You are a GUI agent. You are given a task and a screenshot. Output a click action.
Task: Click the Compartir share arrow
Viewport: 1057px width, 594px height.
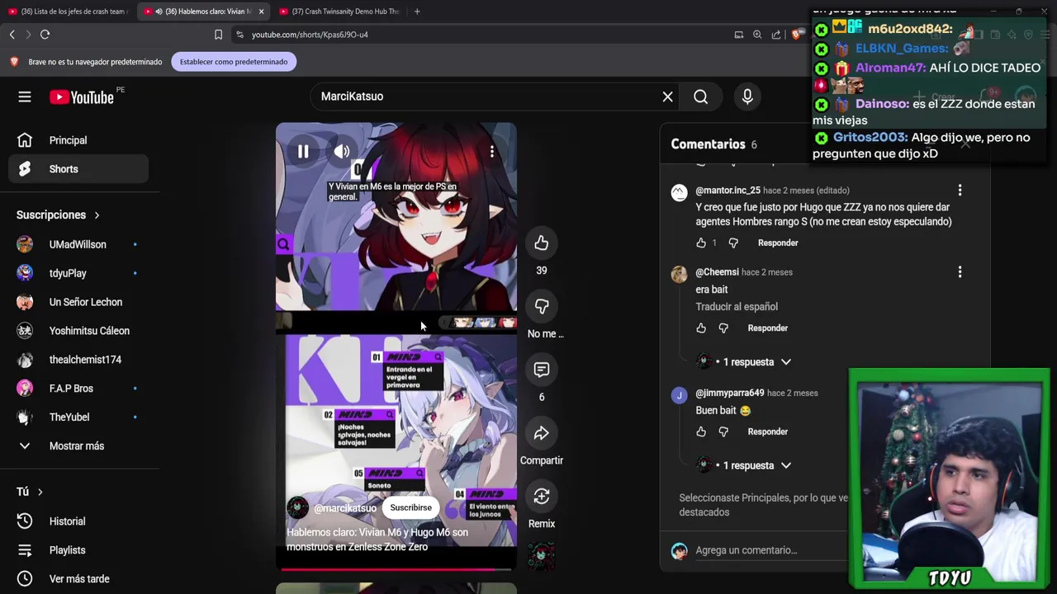pos(542,433)
